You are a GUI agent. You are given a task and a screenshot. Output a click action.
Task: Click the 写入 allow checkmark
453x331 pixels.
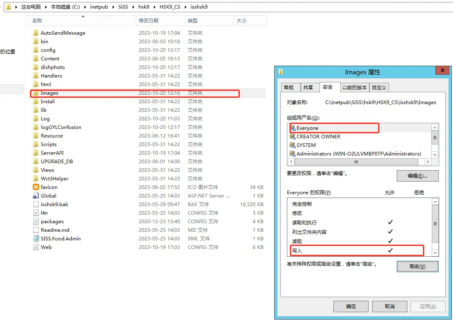(390, 250)
